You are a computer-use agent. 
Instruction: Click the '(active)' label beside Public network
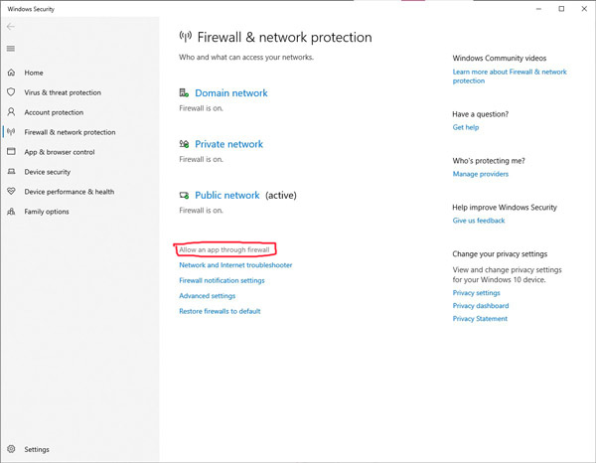point(281,196)
